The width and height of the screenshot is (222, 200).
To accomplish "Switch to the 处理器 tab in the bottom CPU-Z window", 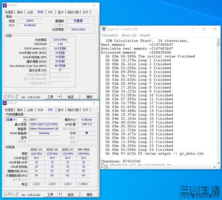I will (x=9, y=110).
